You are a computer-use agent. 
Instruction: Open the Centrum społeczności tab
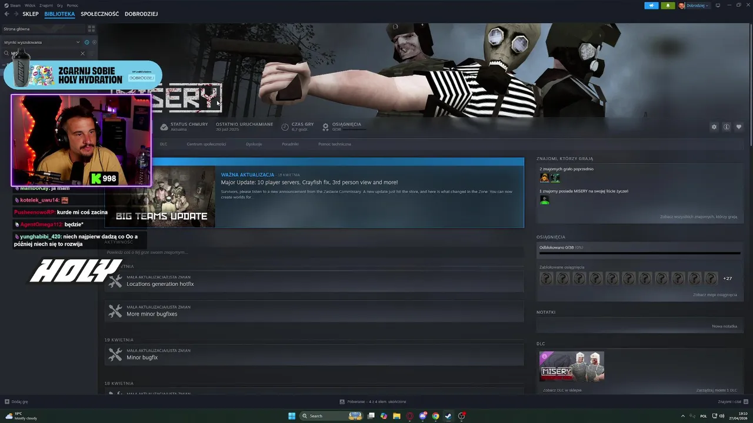pos(206,144)
